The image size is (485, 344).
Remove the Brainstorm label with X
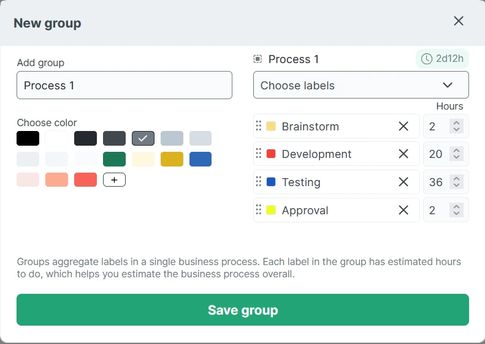pos(403,126)
